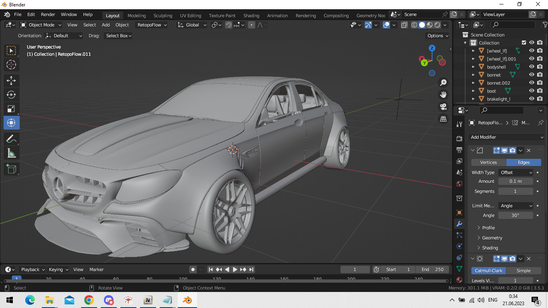The image size is (548, 308).
Task: Select the Modifier Properties wrench tab
Action: click(459, 224)
